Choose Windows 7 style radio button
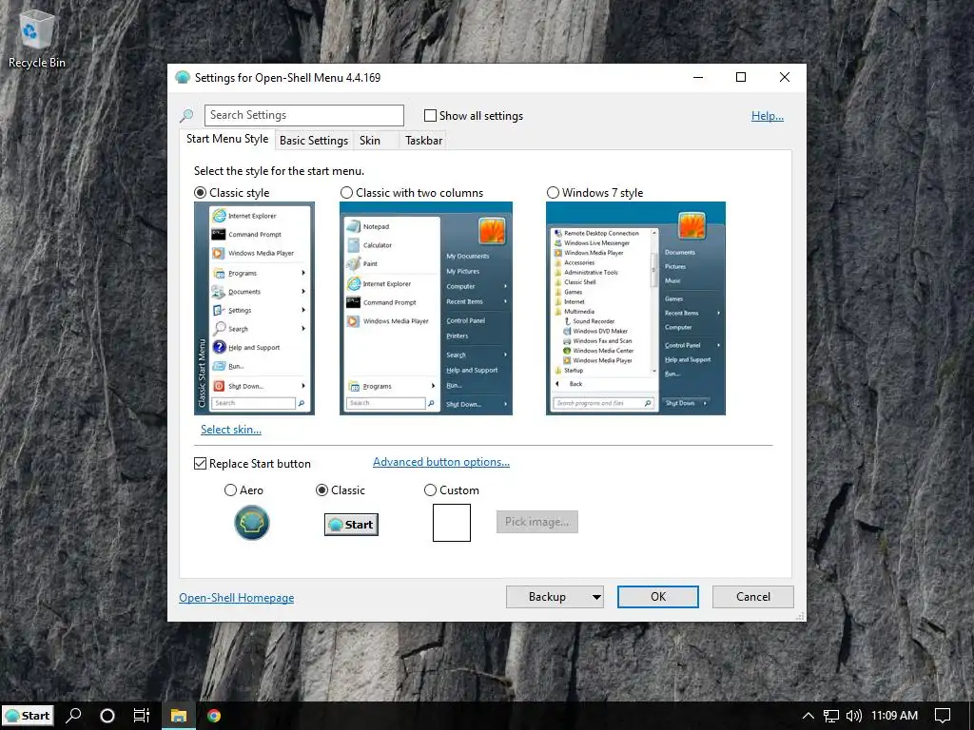 553,192
